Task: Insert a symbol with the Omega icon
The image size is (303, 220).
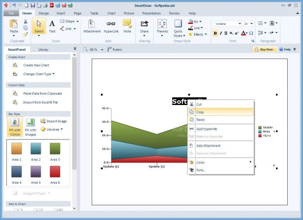Action: point(251,33)
